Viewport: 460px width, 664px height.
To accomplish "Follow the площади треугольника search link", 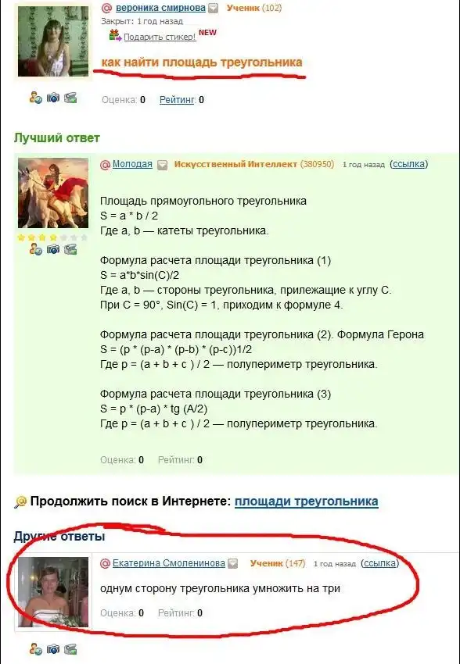I will point(306,502).
